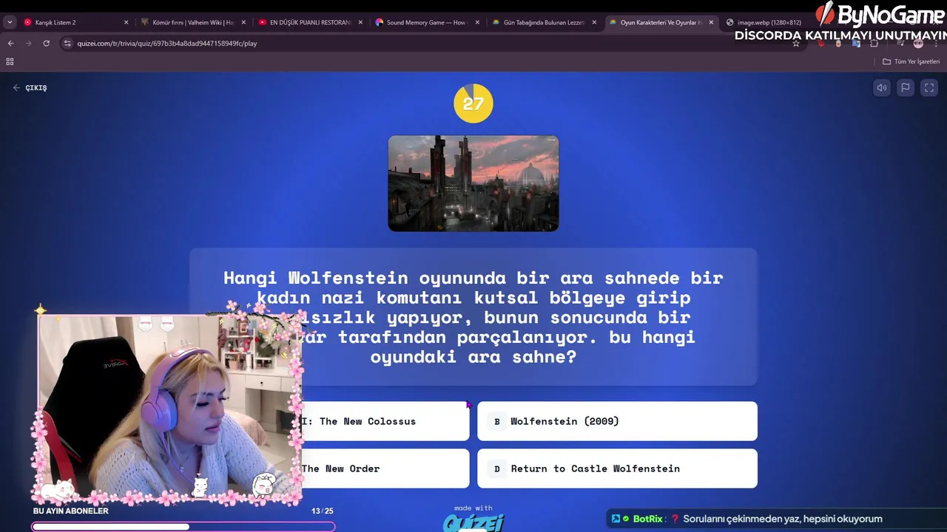947x532 pixels.
Task: Switch to EN DÜŞÜK PUANLI RESTORAN tab
Action: coord(309,22)
